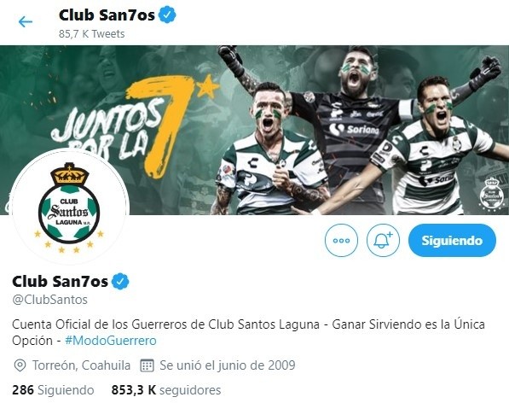Click the Torreón, Coahuila location text
Viewport: 509px width, 403px height.
81,365
